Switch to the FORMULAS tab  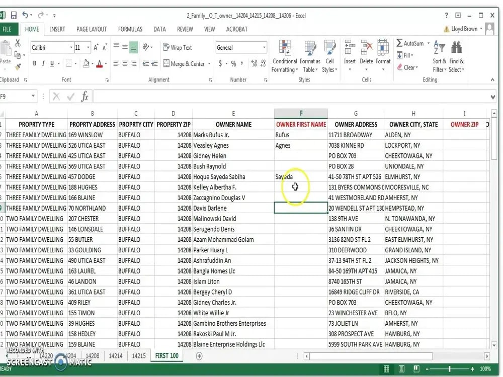[130, 29]
